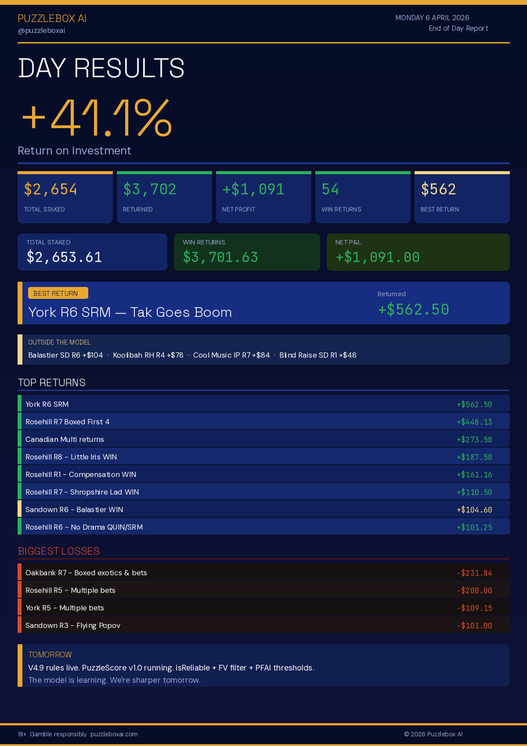Click the BIGGEST LOSSES section heading

58,551
